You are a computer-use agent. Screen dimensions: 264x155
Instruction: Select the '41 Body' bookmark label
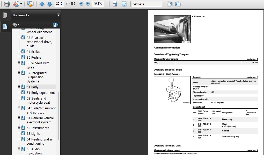point(33,87)
